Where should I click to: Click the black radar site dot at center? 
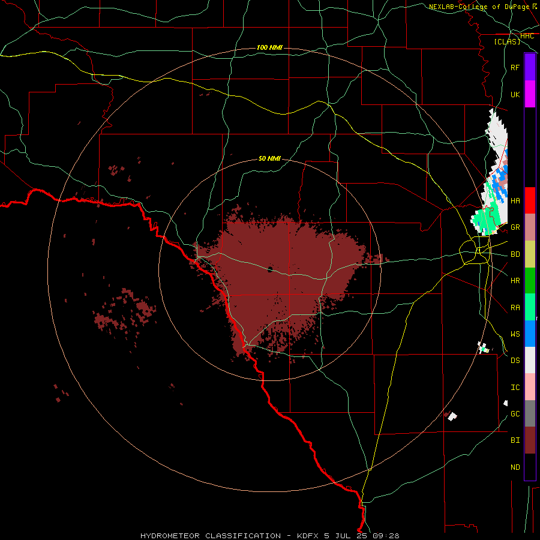click(x=270, y=269)
